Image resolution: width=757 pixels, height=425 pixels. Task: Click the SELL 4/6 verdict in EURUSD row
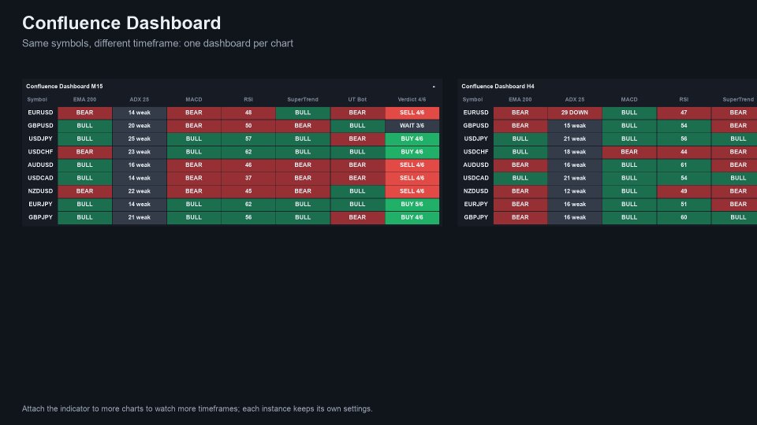(x=412, y=113)
